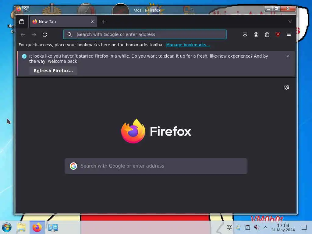Minimize the Mozilla Firefox window
Image resolution: width=312 pixels, height=234 pixels.
(x=268, y=9)
